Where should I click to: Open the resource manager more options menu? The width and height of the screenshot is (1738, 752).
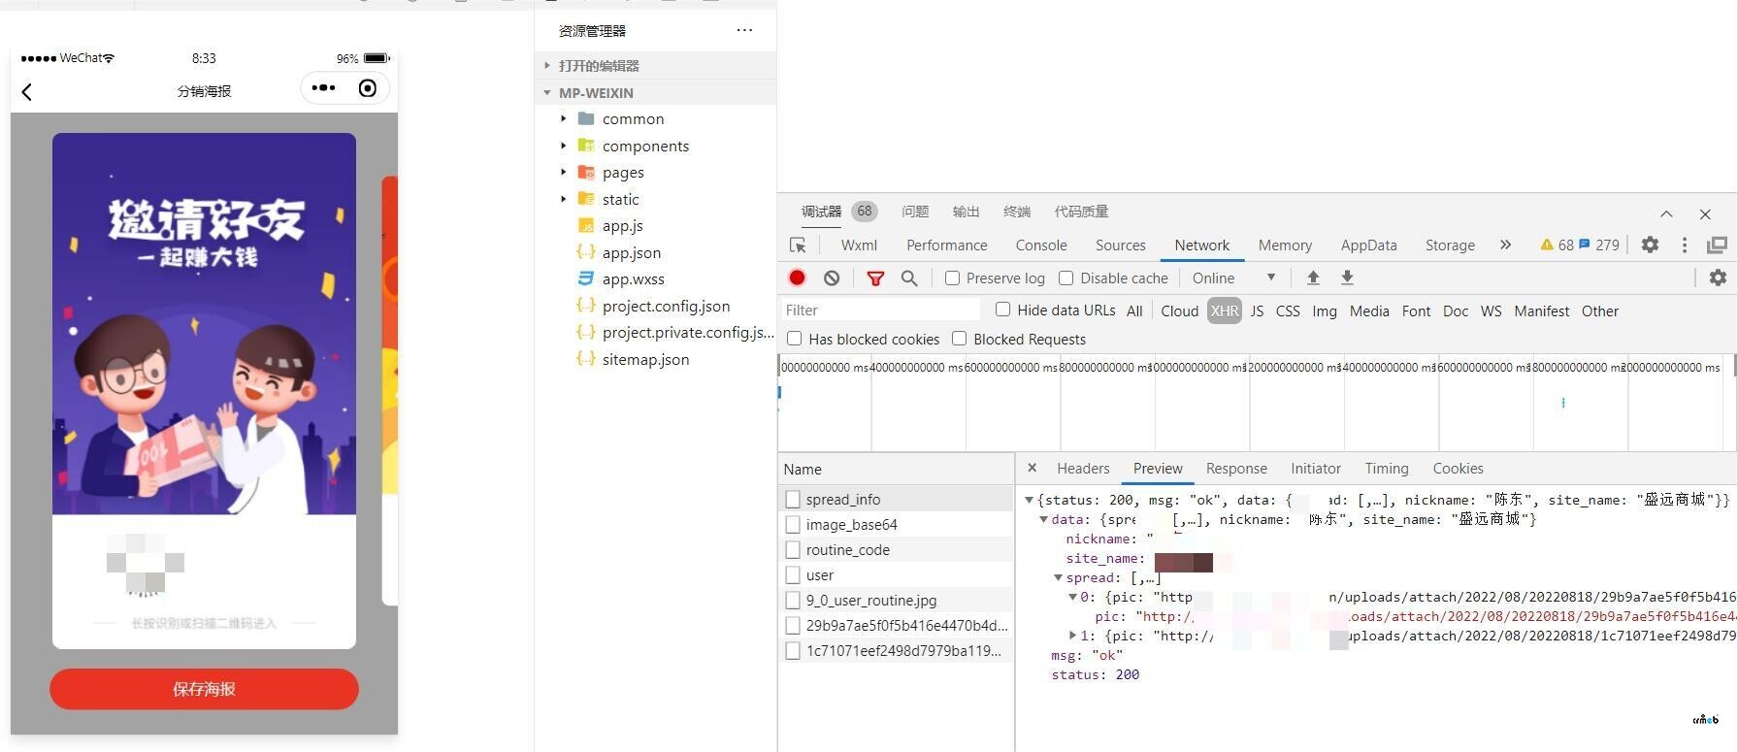(x=744, y=30)
